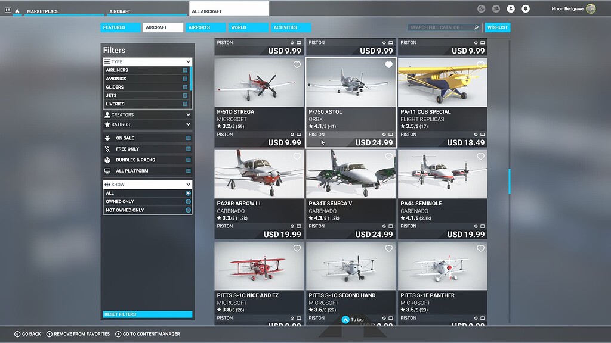Switch to the AIRPORTS tab
The height and width of the screenshot is (343, 611).
pyautogui.click(x=205, y=27)
